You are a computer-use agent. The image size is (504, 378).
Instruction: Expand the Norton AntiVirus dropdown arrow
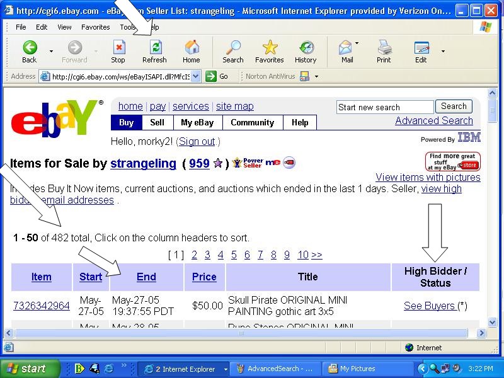coord(317,76)
